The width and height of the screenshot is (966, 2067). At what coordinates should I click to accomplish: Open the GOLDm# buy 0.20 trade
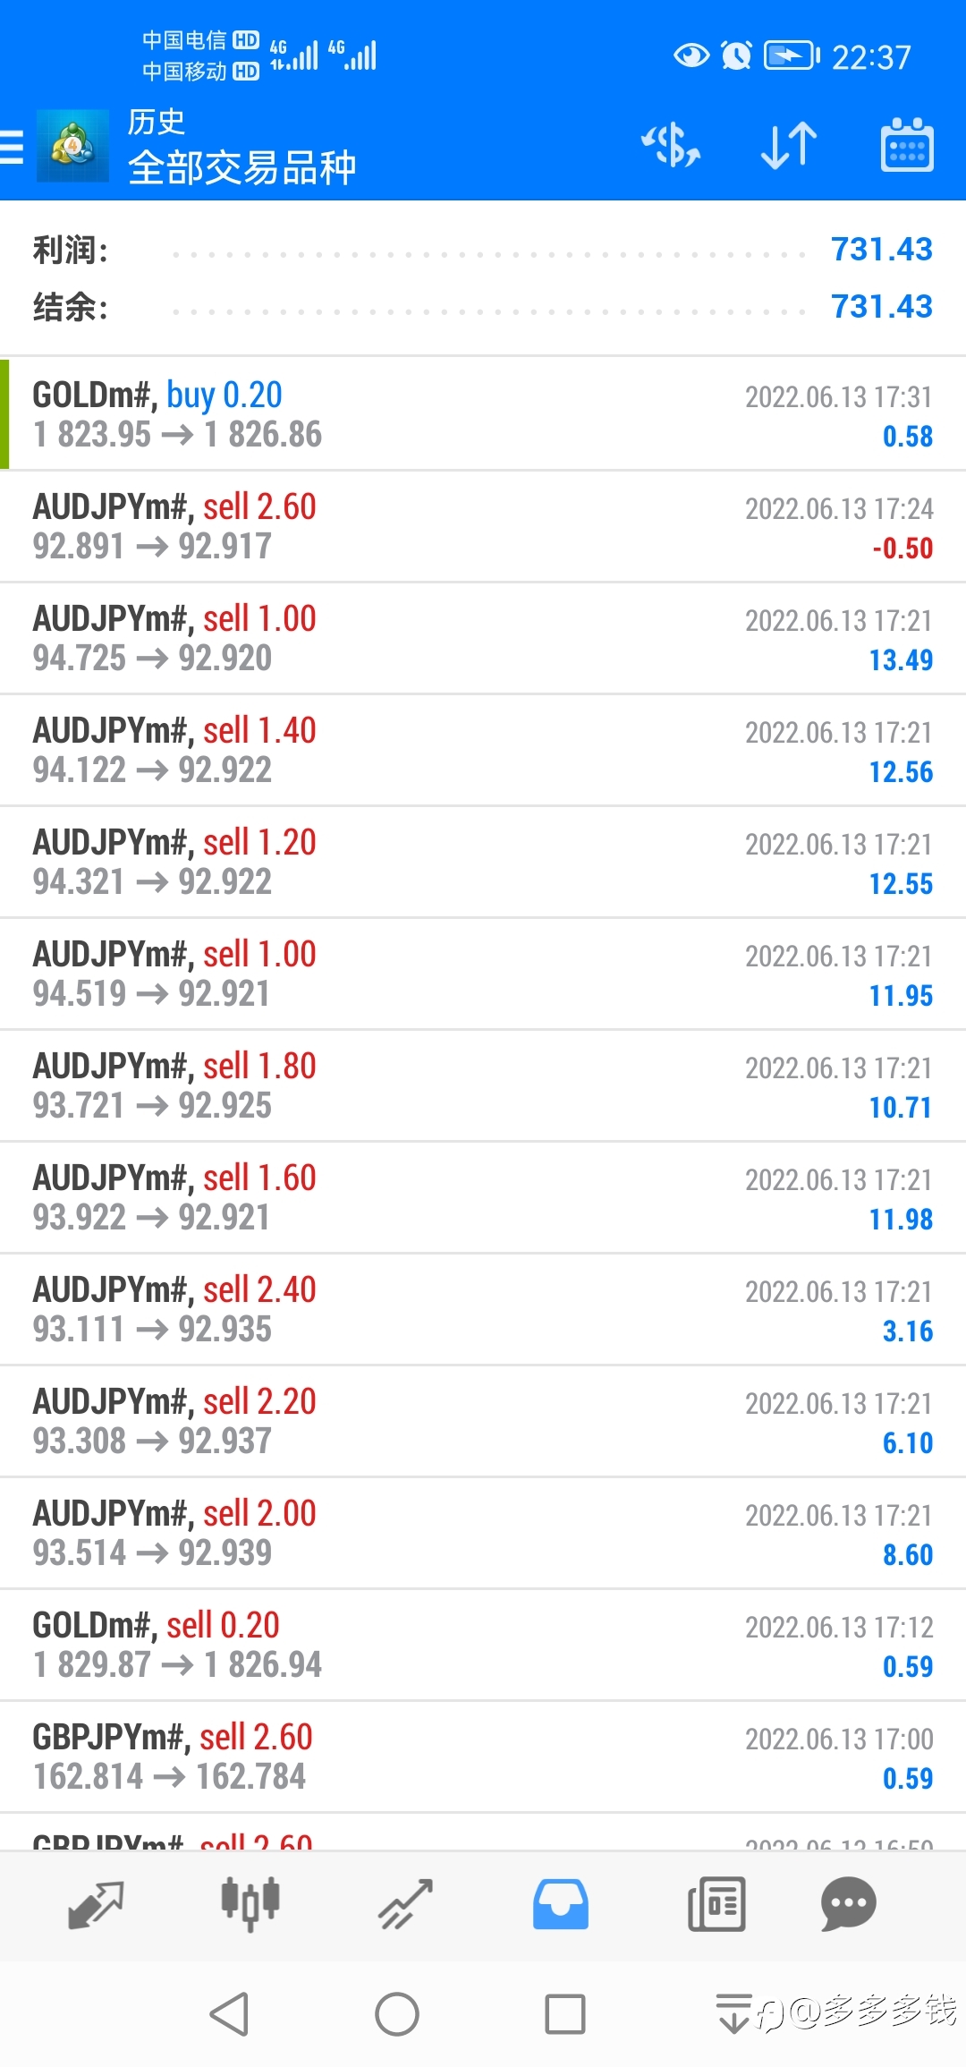tap(483, 414)
